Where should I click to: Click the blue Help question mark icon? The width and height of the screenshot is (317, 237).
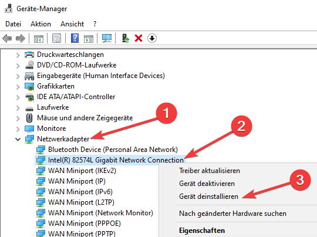tap(75, 38)
